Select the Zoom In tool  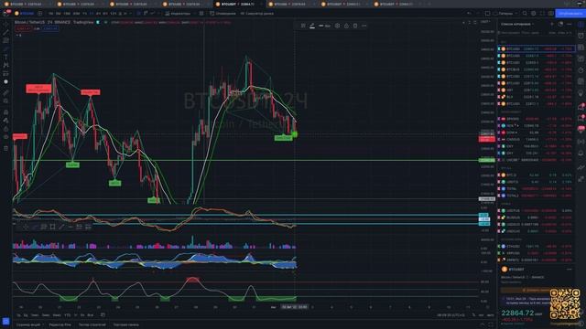point(6,101)
